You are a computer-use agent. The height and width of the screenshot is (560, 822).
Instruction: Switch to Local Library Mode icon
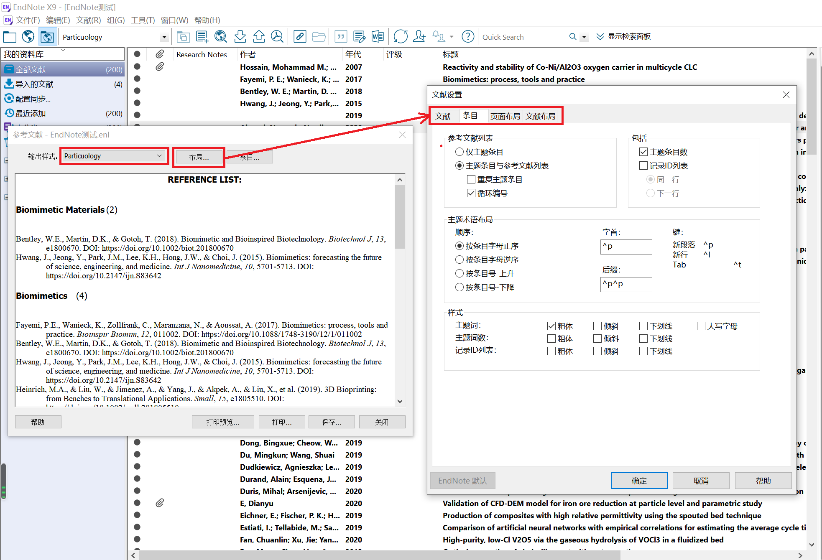pos(10,37)
